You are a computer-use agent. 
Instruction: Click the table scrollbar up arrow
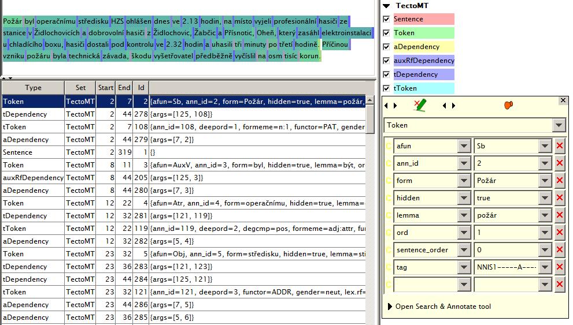coord(370,100)
